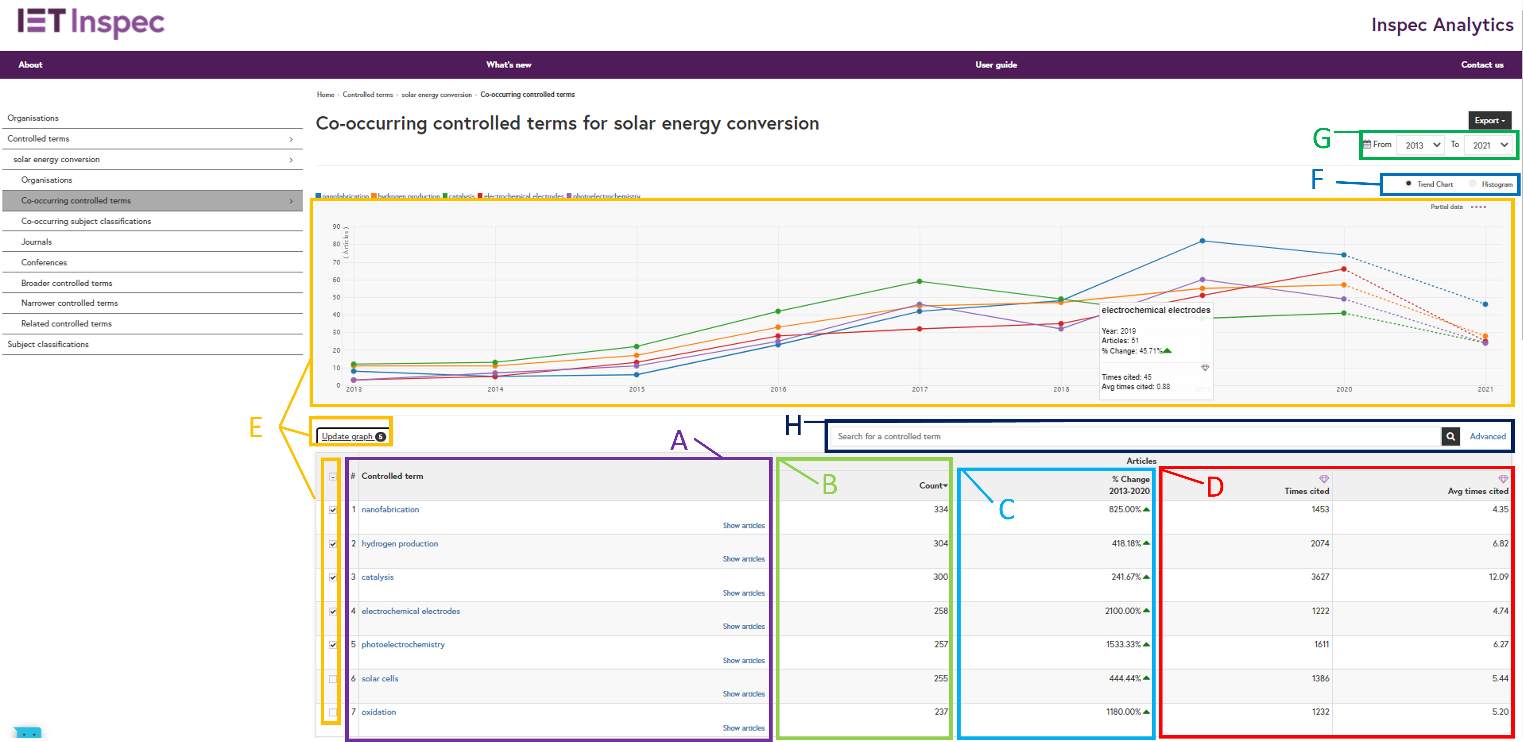The height and width of the screenshot is (742, 1523).
Task: Open the Export dropdown menu
Action: coord(1489,120)
